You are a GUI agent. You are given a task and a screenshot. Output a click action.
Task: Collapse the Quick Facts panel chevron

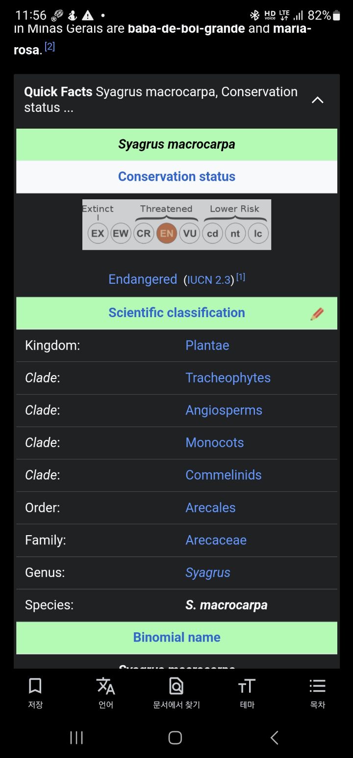tap(318, 100)
